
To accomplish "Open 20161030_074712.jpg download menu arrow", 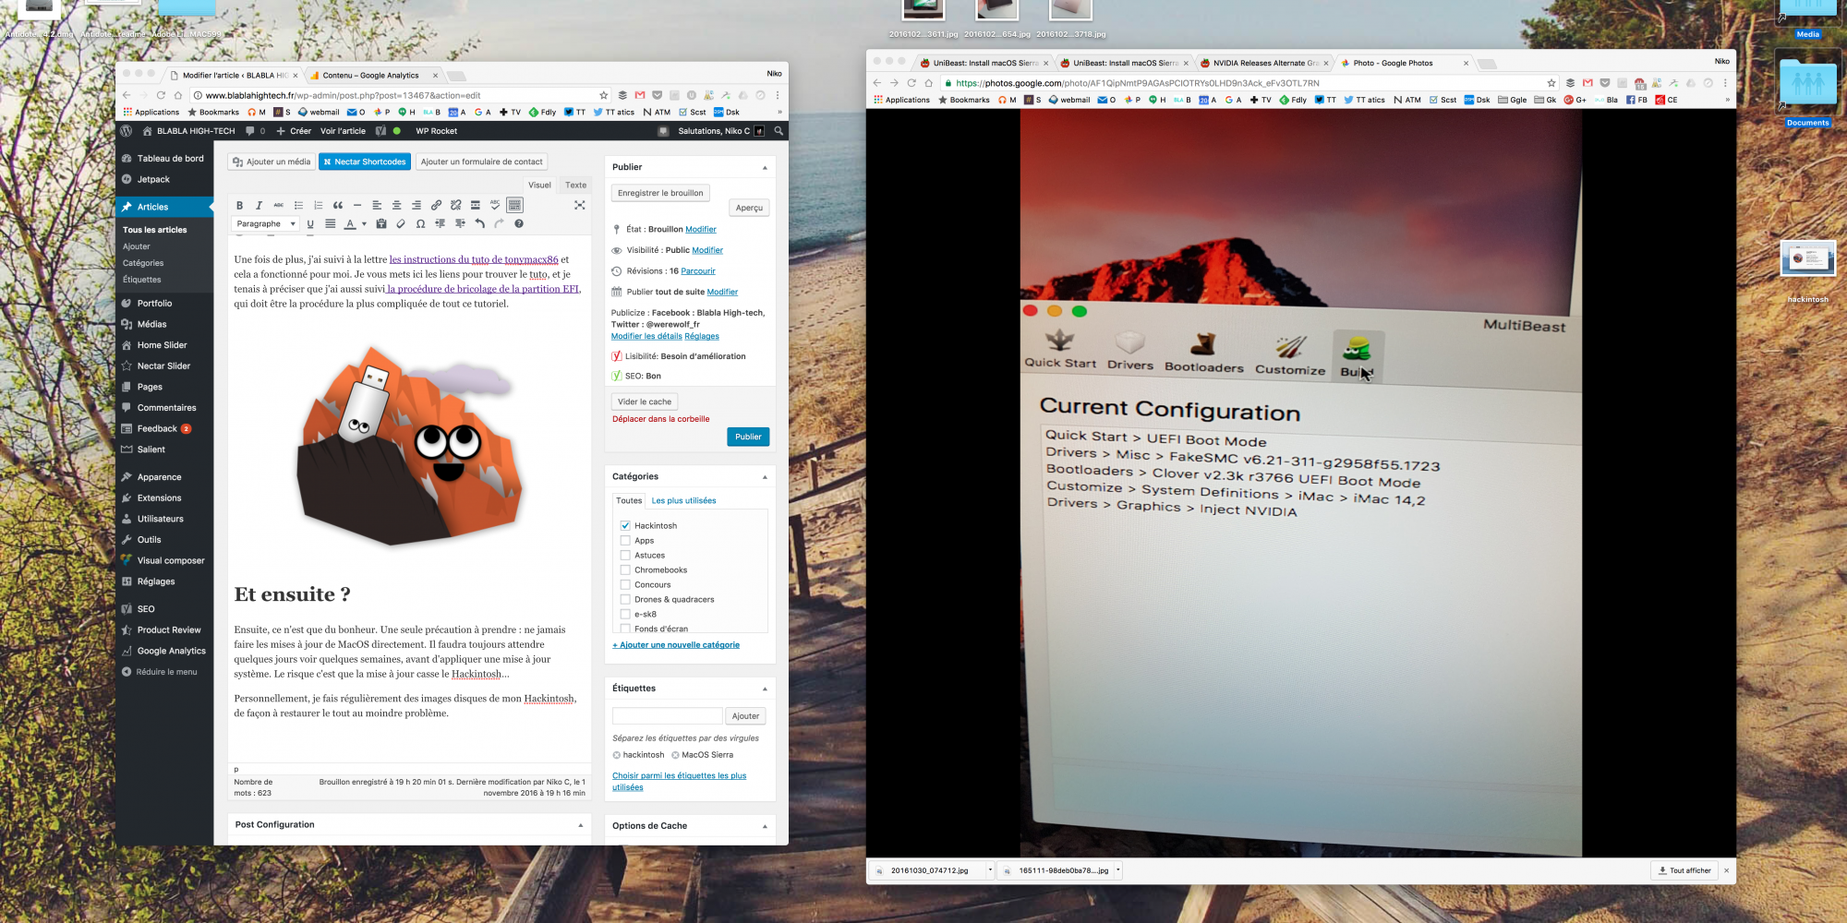I will pyautogui.click(x=990, y=869).
